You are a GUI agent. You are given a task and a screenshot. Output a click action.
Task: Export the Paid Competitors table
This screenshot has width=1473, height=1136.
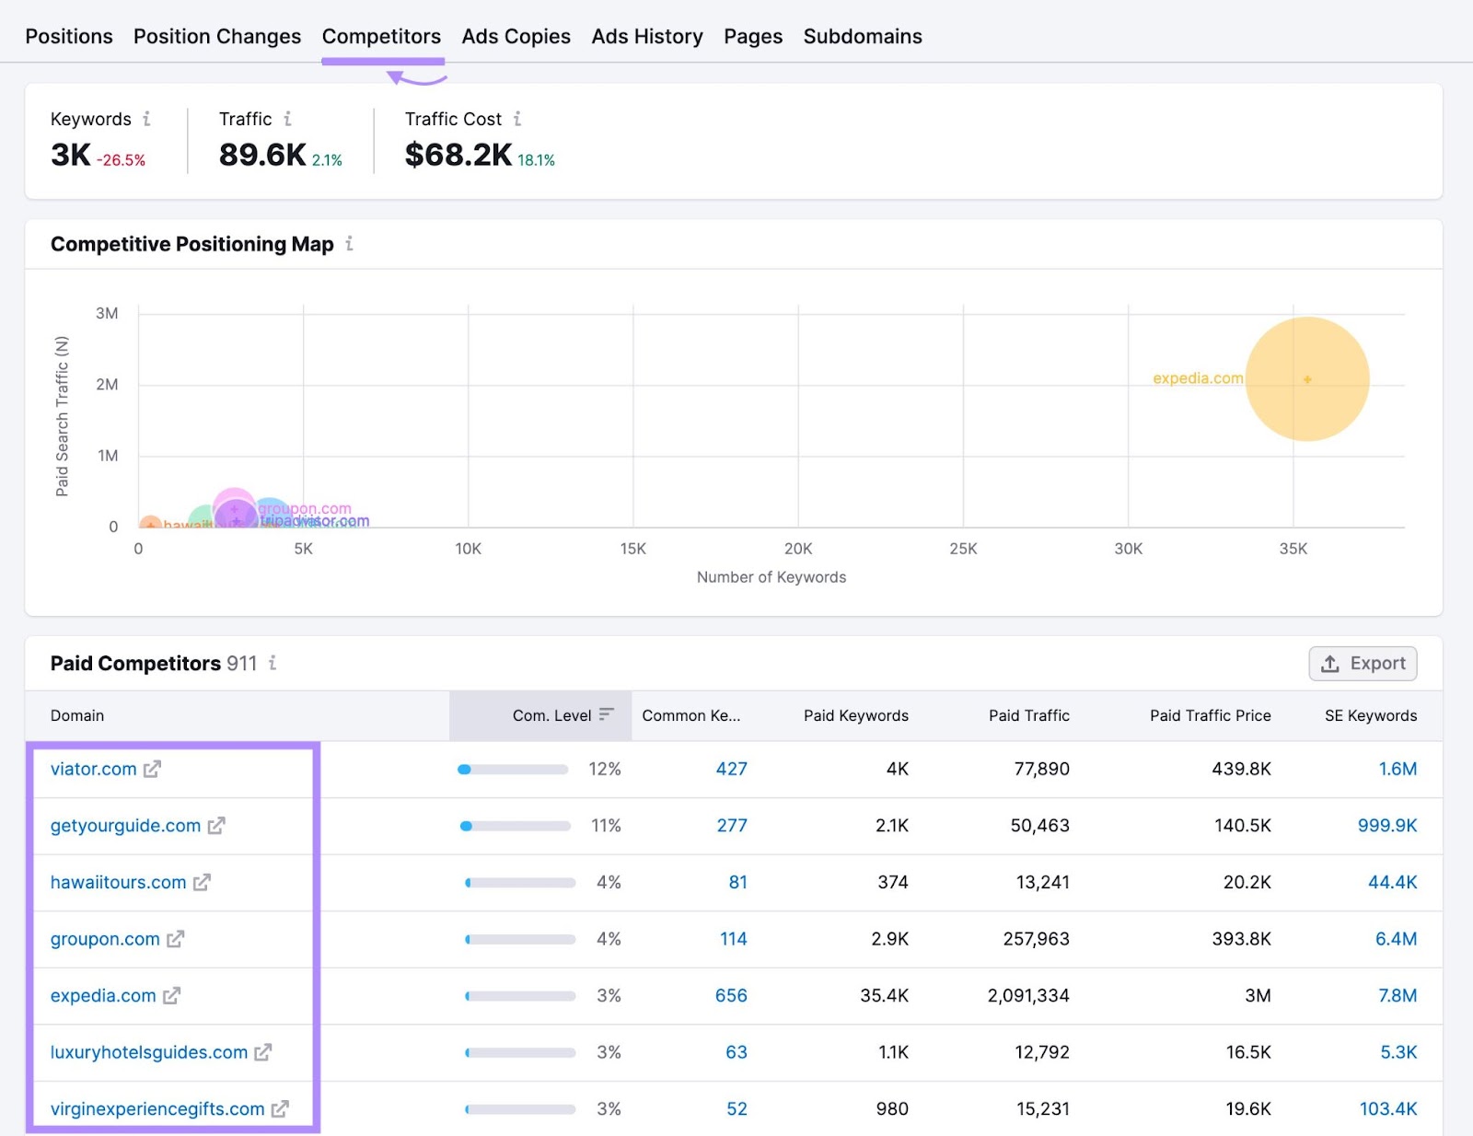pyautogui.click(x=1363, y=664)
